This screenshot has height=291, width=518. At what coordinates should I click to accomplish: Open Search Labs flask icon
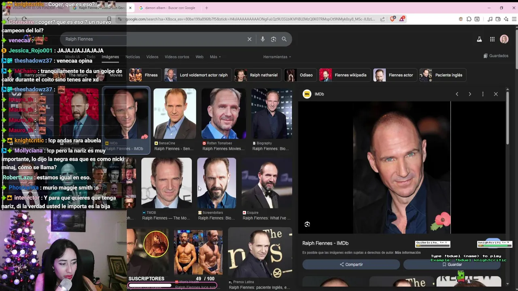[479, 39]
